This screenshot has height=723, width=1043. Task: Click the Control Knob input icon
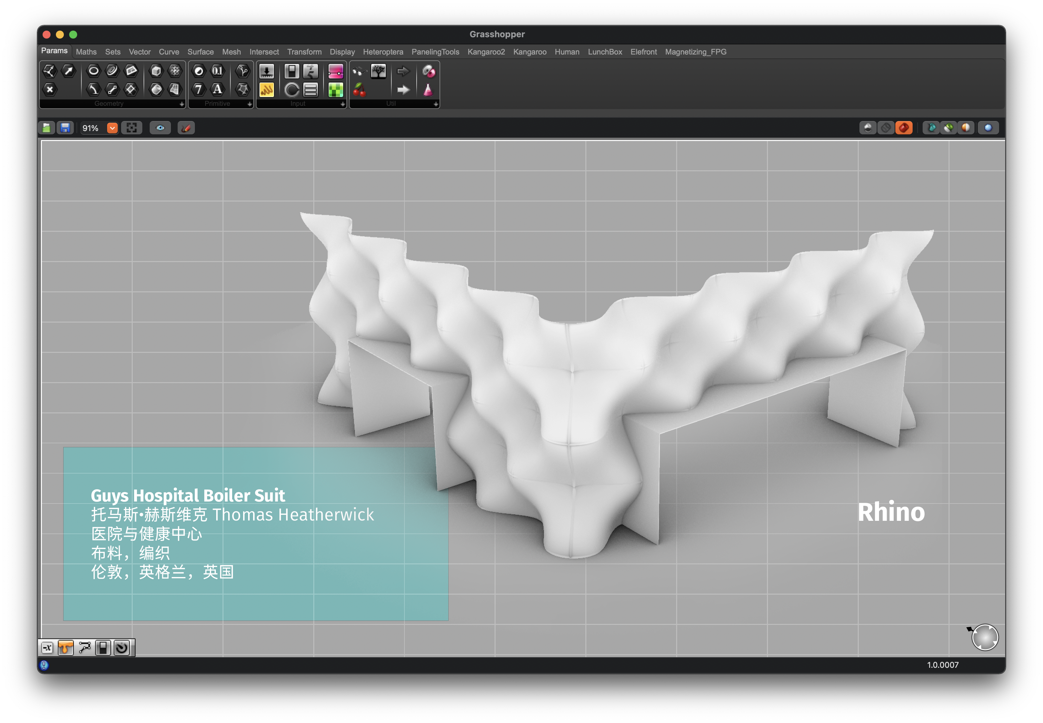click(x=292, y=90)
